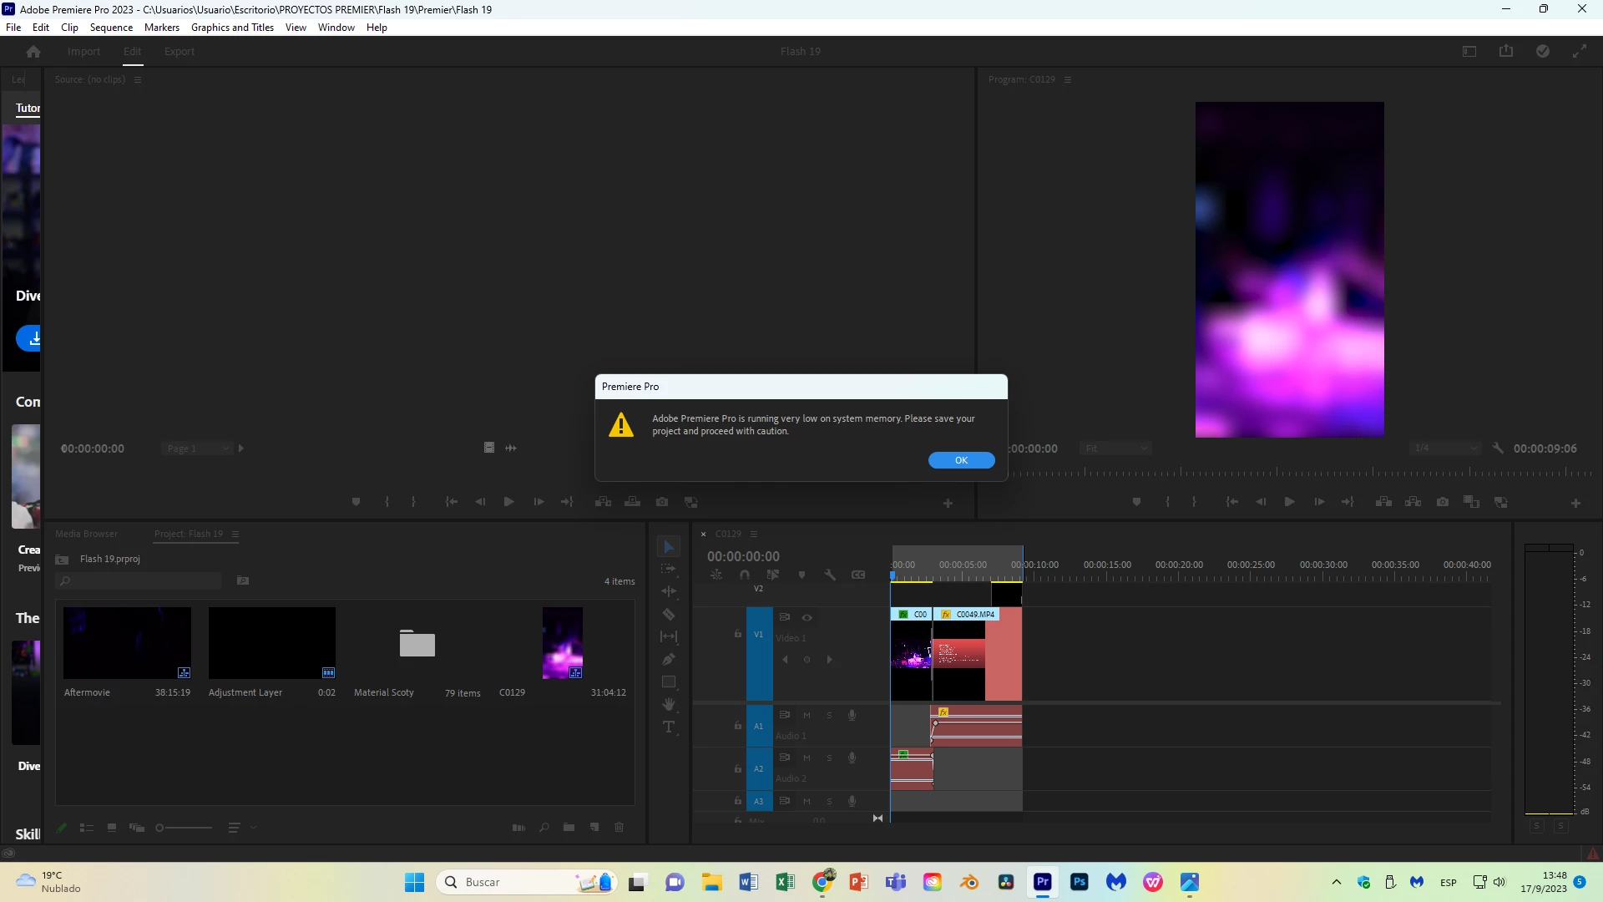Open playback resolution 1/4 dropdown
1603x902 pixels.
coord(1445,448)
